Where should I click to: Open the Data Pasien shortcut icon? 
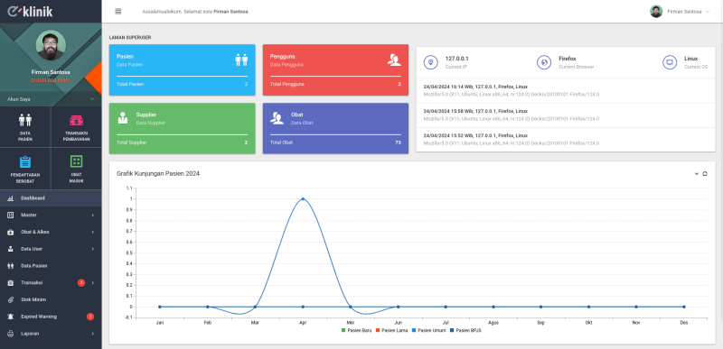coord(25,120)
